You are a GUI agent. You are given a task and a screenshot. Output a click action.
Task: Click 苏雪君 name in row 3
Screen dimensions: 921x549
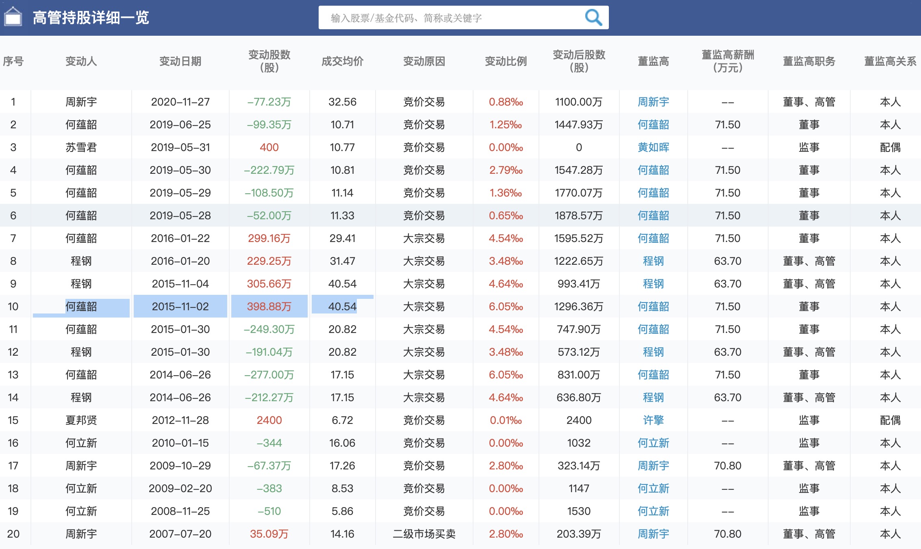(81, 147)
